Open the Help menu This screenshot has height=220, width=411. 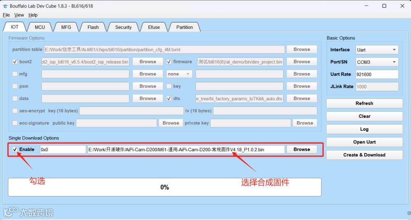click(x=33, y=15)
